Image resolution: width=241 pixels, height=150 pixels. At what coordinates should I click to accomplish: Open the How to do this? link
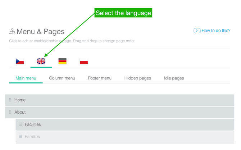coord(216,31)
